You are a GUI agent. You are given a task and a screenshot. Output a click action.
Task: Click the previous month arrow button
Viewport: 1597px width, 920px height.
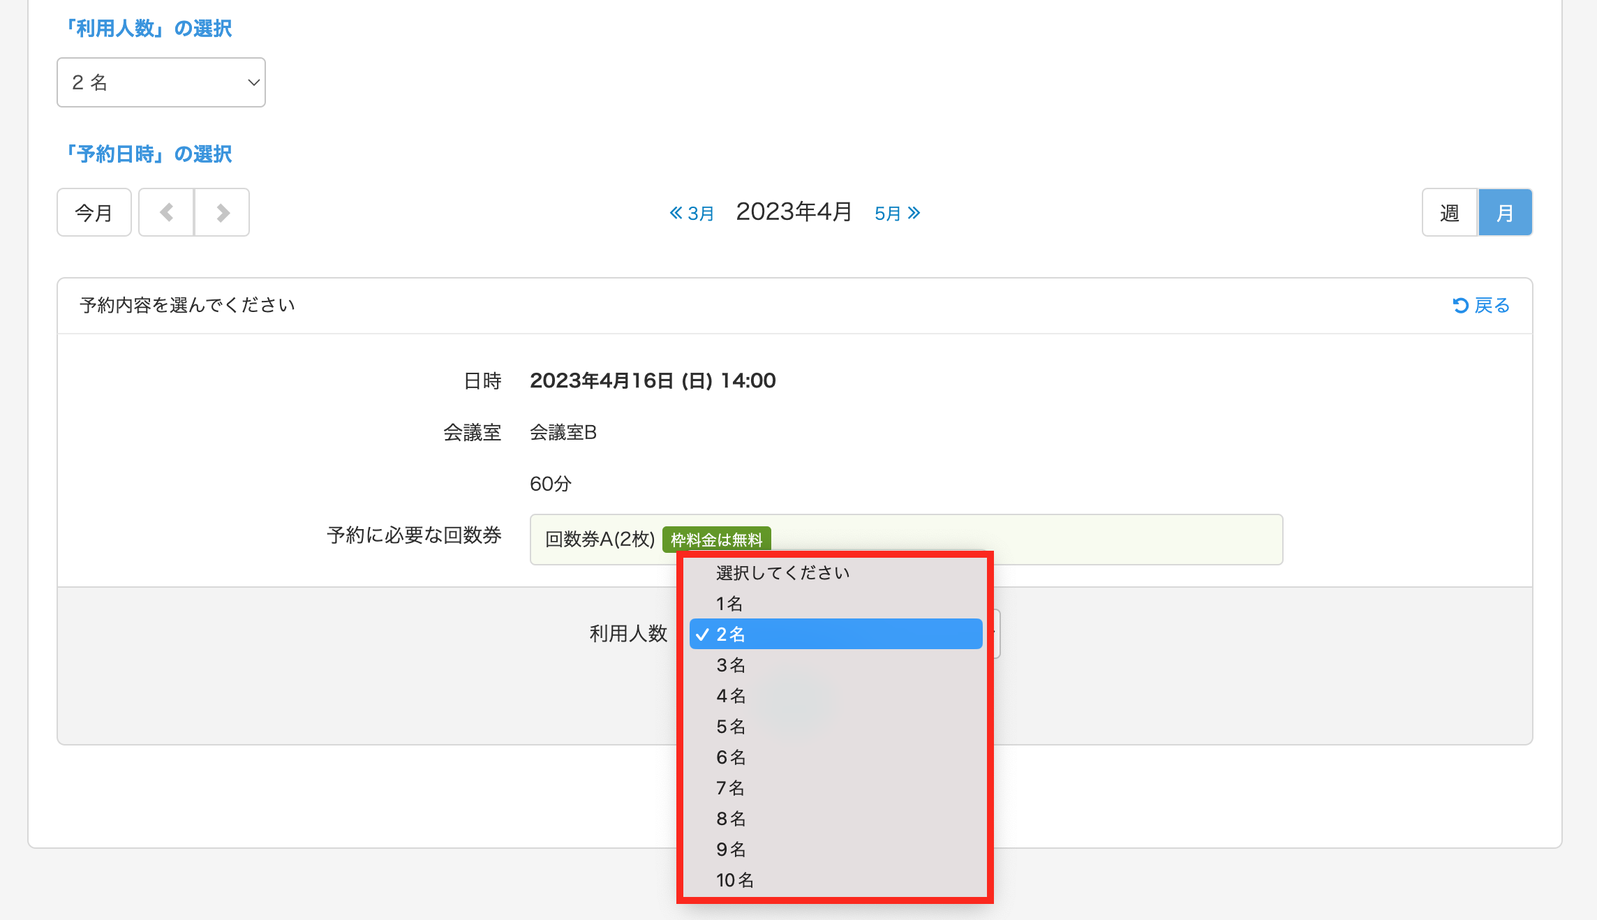coord(166,212)
